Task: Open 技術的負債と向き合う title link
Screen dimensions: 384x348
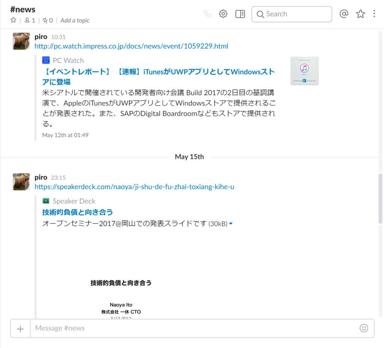Action: coord(77,212)
